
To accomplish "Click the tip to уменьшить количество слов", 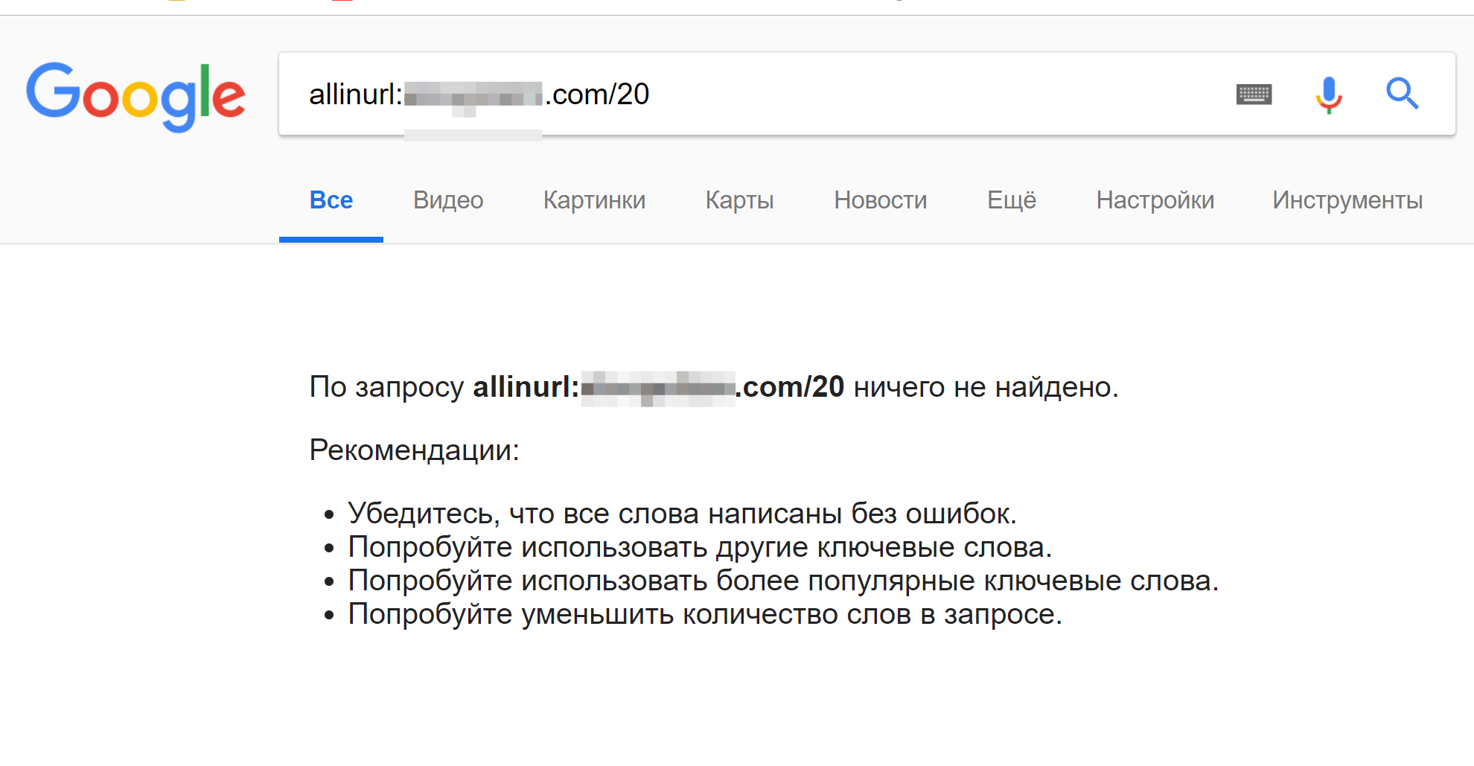I will pos(704,614).
